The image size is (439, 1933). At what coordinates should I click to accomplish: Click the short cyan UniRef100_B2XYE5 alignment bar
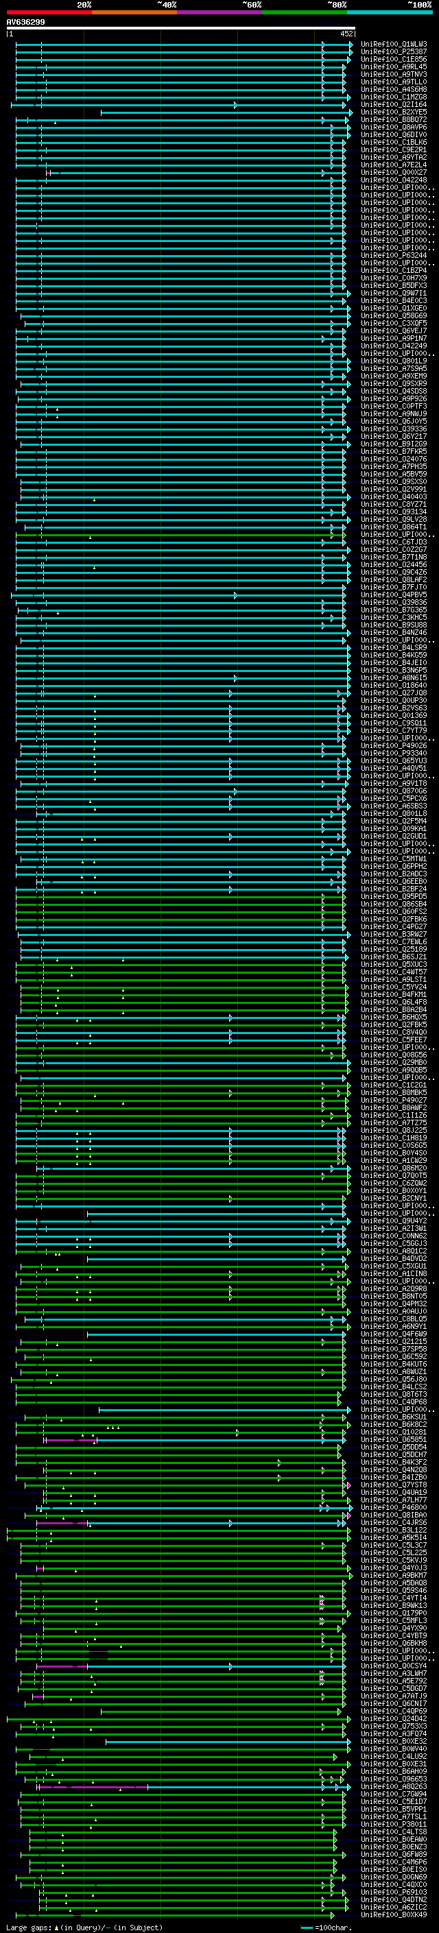pos(225,112)
